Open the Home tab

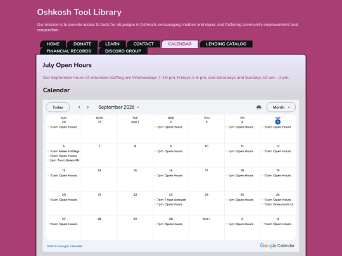53,44
